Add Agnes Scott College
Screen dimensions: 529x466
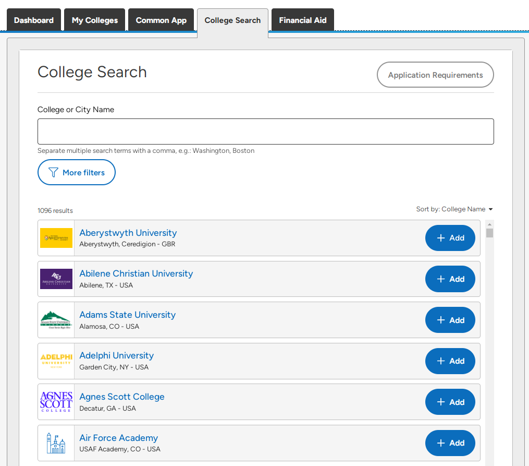[x=450, y=402]
